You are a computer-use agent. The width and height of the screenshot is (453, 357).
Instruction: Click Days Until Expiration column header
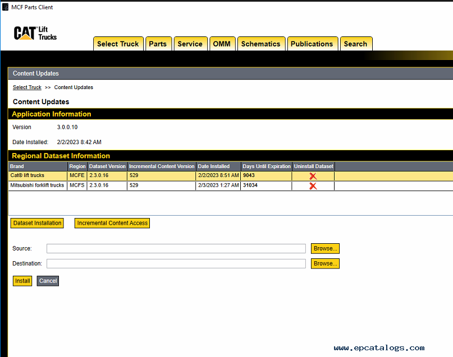click(x=267, y=166)
